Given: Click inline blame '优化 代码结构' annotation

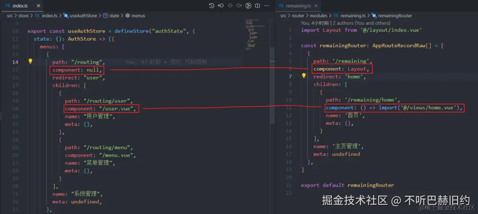Looking at the screenshot, I should (x=189, y=62).
